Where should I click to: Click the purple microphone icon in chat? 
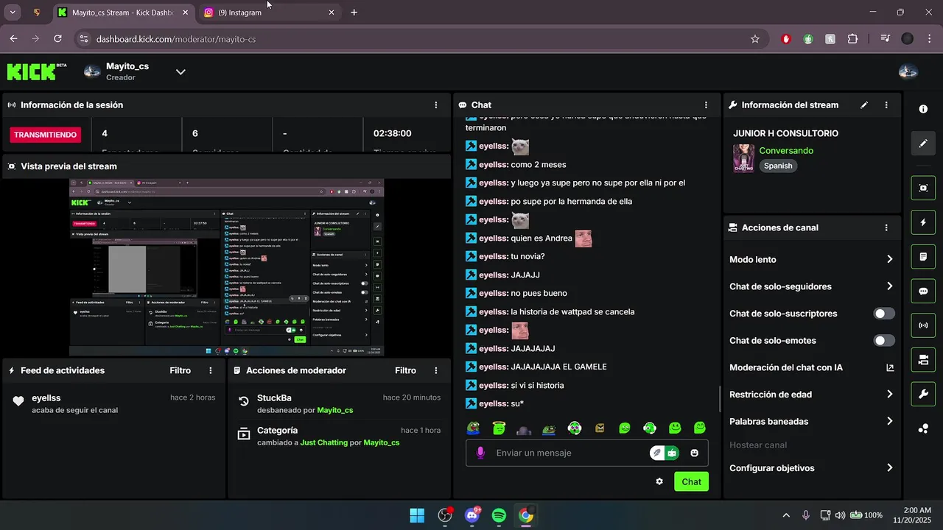coord(480,453)
